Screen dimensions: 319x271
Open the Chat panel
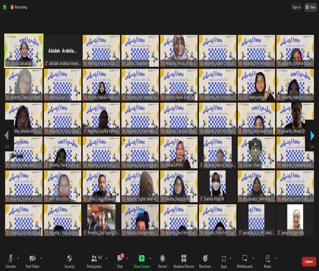point(120,259)
